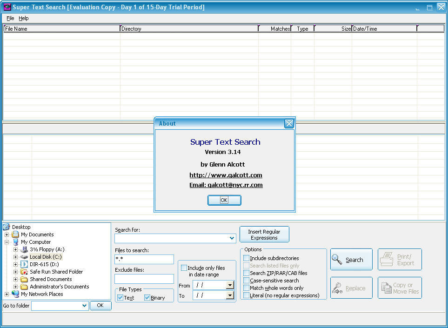448x328 pixels.
Task: Click the Desktop icon in folder tree
Action: pyautogui.click(x=7, y=227)
